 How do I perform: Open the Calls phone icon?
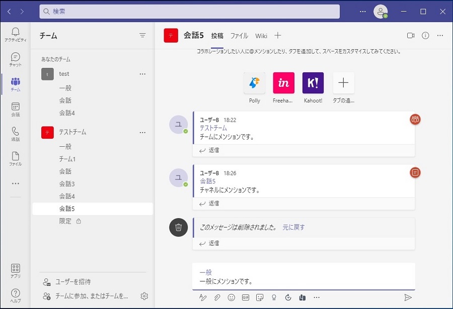tap(15, 134)
